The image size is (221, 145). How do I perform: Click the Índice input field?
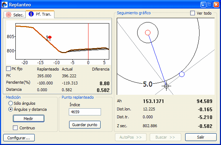pyautogui.click(x=85, y=112)
